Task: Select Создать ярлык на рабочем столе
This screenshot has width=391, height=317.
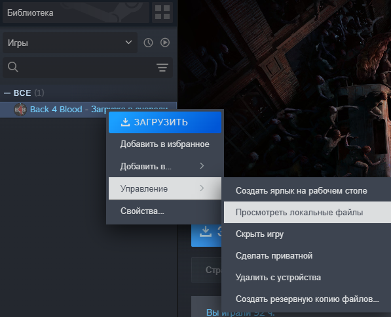Action: coord(307,190)
